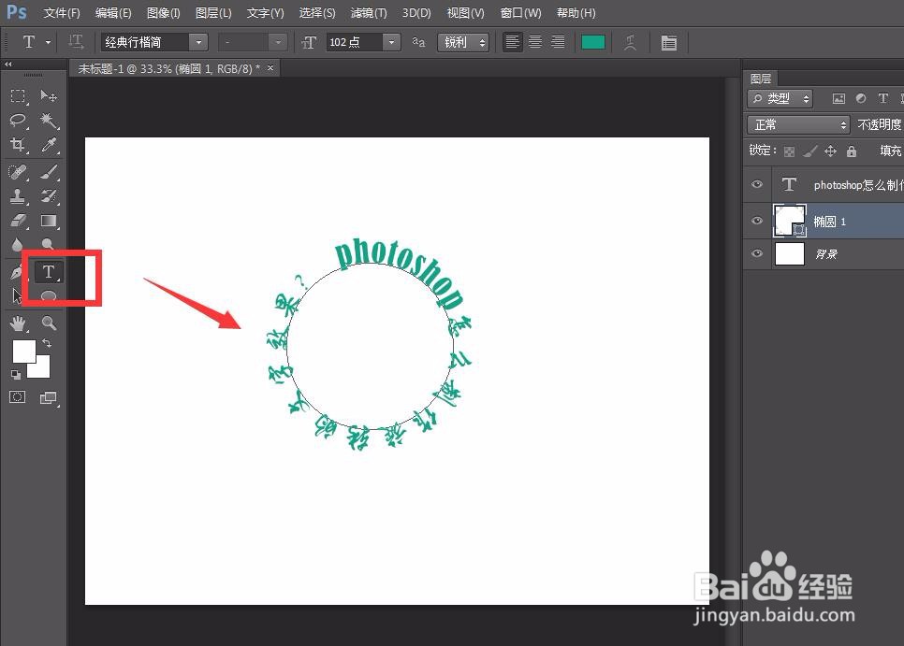This screenshot has height=646, width=904.
Task: Click the background color swatch
Action: point(41,369)
